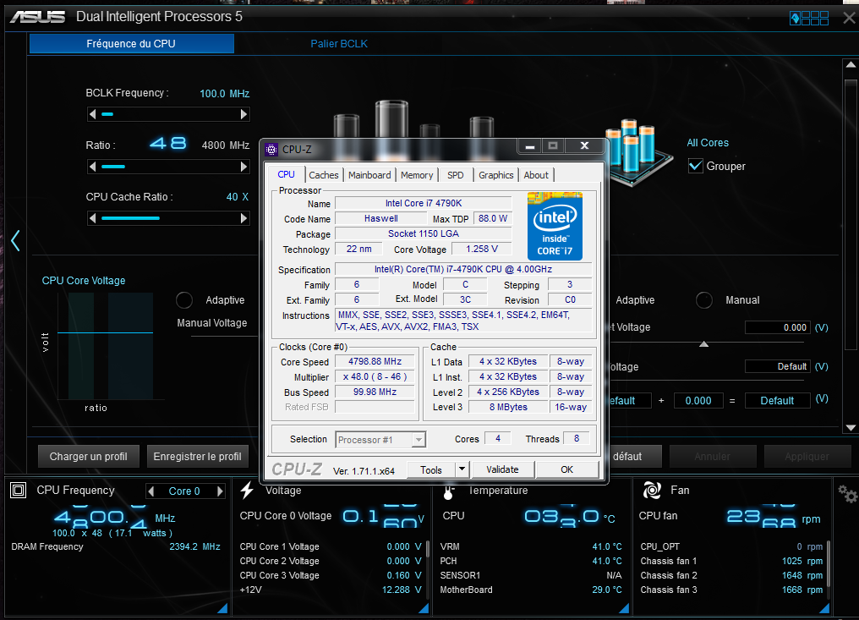This screenshot has width=859, height=620.
Task: Decrease BCLK Frequency with left arrow
Action: pyautogui.click(x=93, y=114)
